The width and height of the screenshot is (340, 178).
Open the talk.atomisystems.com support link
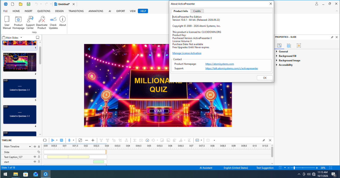232,68
